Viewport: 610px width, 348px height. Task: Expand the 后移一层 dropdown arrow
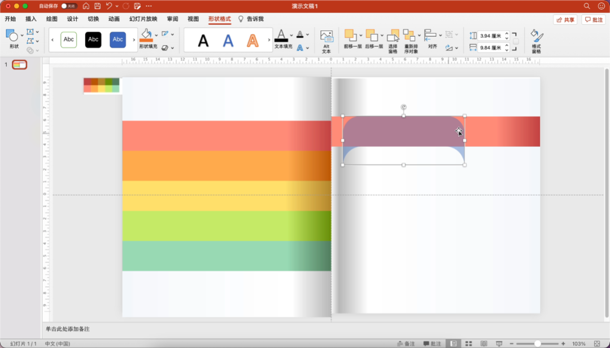pyautogui.click(x=382, y=35)
